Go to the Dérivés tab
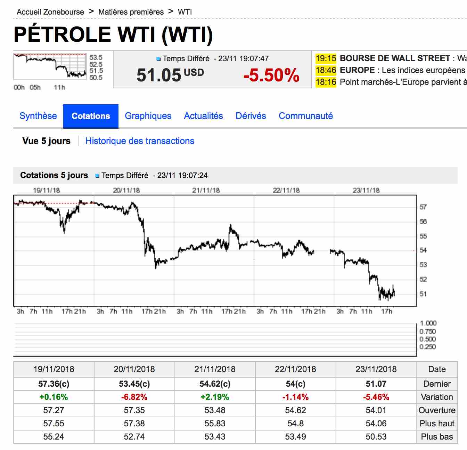This screenshot has height=450, width=467. tap(251, 116)
